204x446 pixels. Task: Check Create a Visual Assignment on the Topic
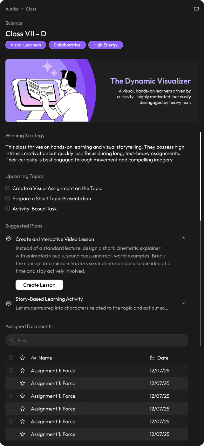pyautogui.click(x=8, y=188)
